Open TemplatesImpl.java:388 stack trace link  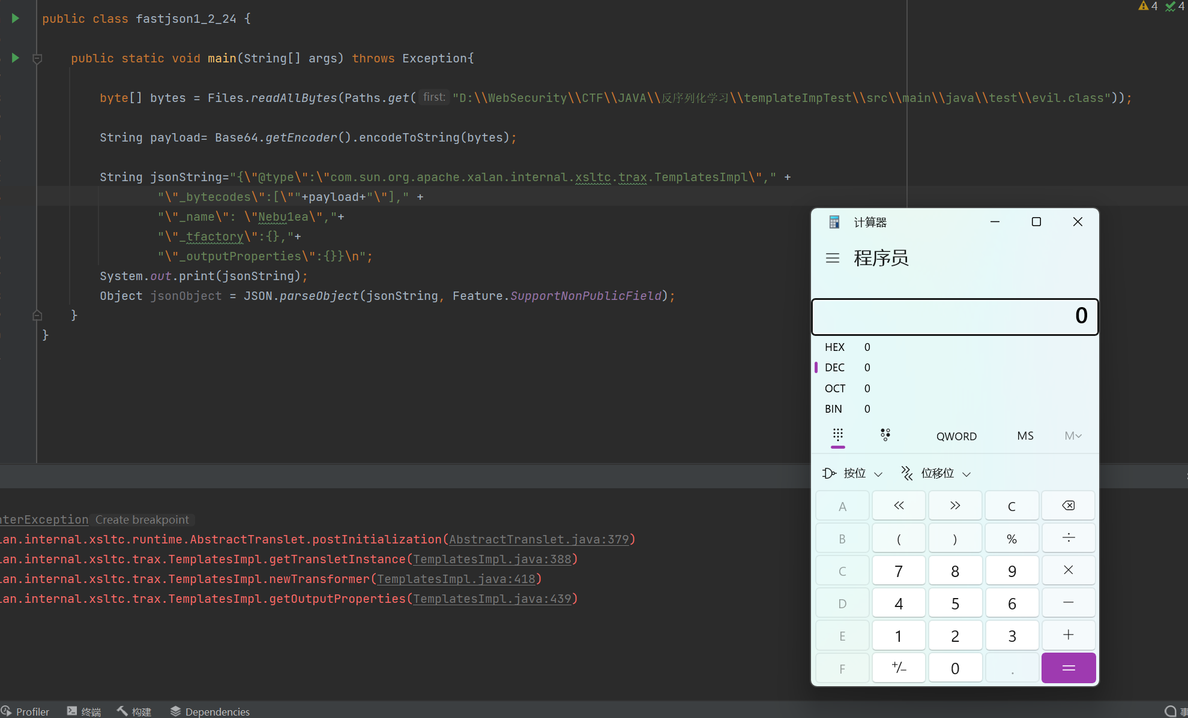pos(492,559)
